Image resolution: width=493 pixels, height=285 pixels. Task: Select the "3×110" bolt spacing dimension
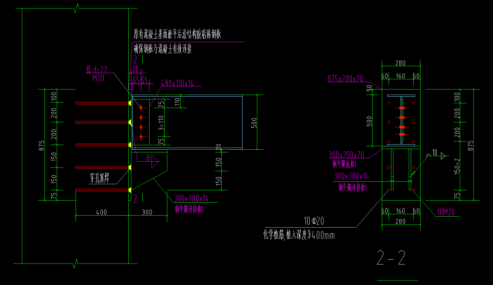tap(161, 123)
